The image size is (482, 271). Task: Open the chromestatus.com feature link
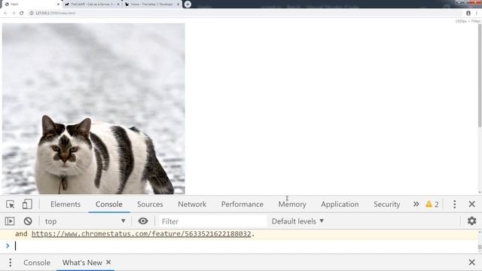point(141,234)
